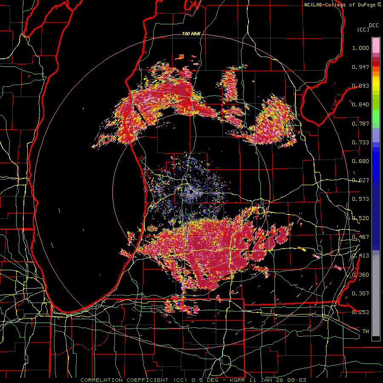383x383 pixels.
Task: Click the 100 NMI range ring label
Action: (191, 34)
